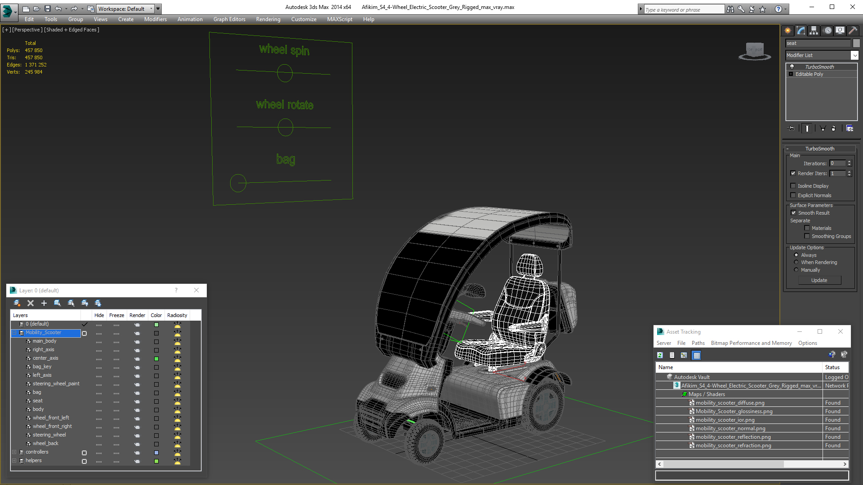This screenshot has height=485, width=863.
Task: Toggle Smooth Result checkbox
Action: click(793, 213)
